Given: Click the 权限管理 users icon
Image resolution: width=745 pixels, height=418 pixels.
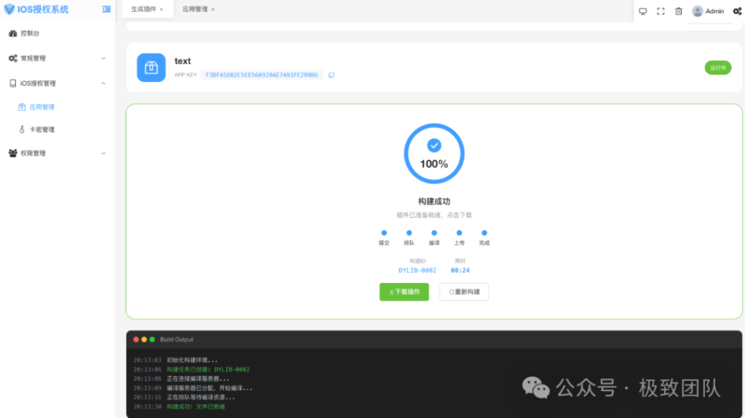Looking at the screenshot, I should 13,153.
